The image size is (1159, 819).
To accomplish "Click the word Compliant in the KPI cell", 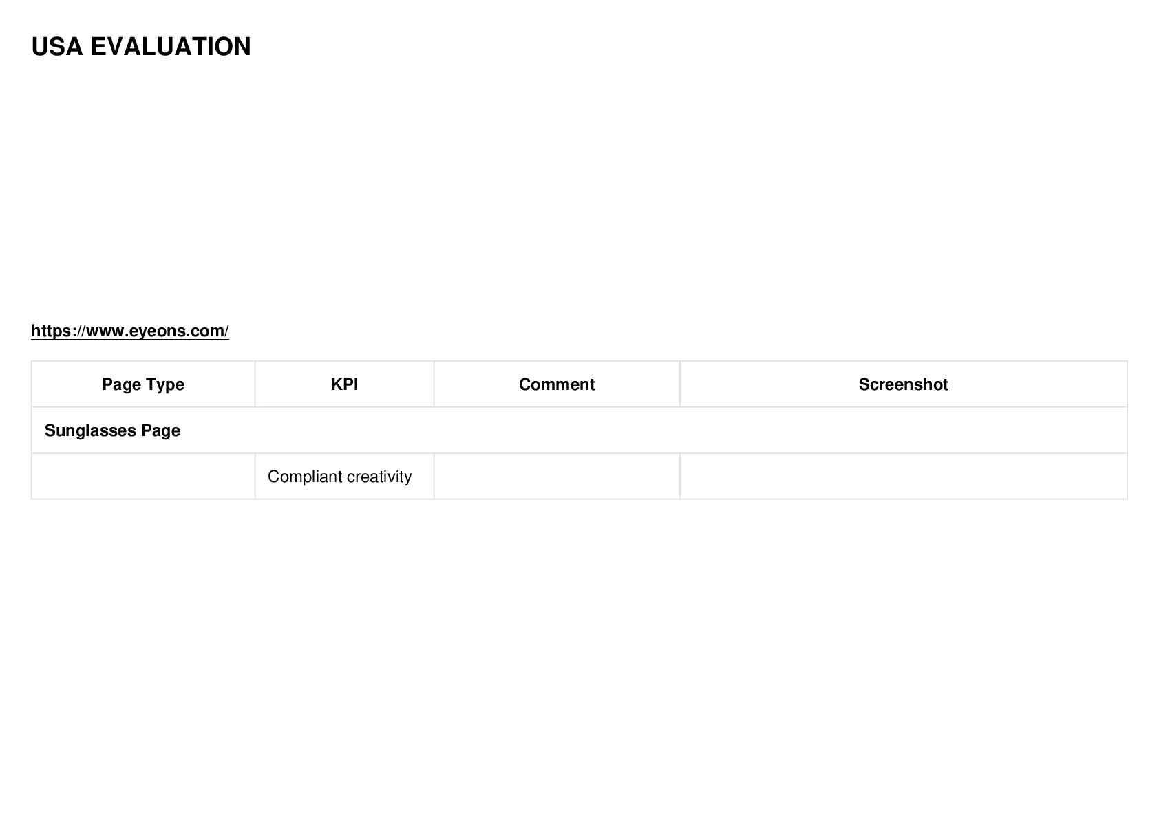I will click(x=304, y=477).
